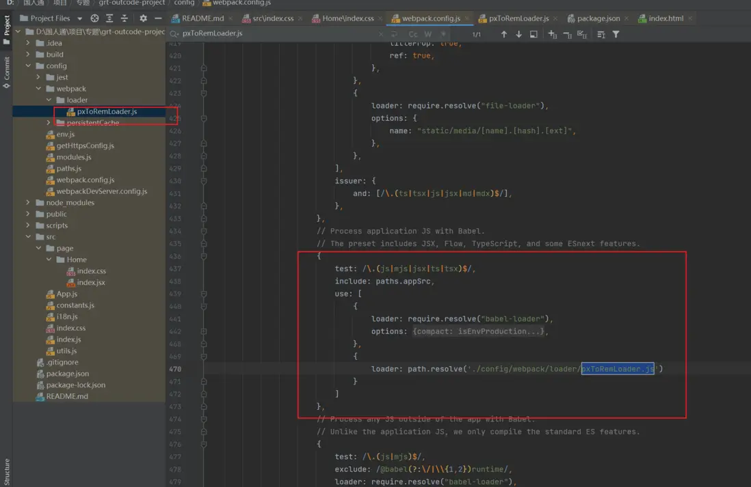
Task: Hide the Project panel with minus icon
Action: (x=158, y=18)
